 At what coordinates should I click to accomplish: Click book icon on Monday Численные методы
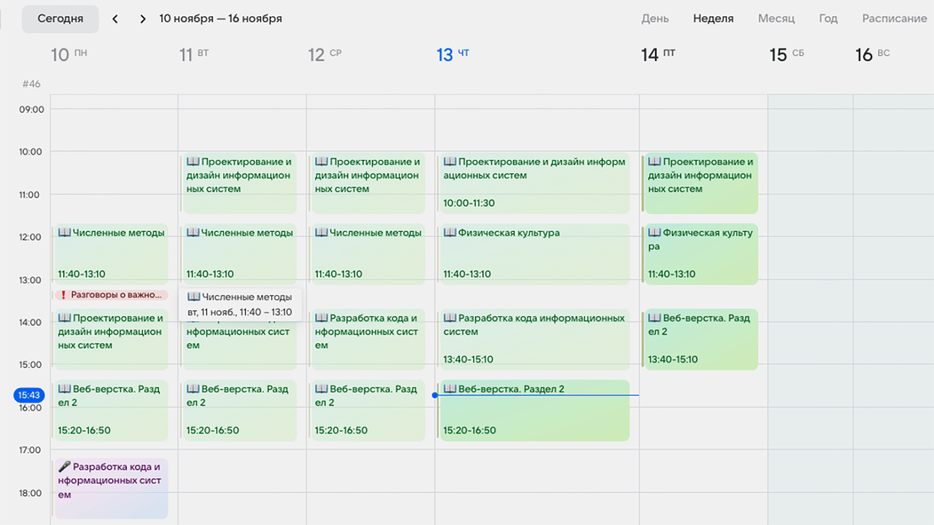coord(64,233)
